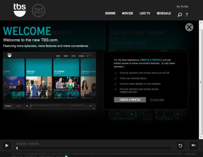Choose "I'll do this later" link
Image resolution: width=203 pixels, height=157 pixels.
click(x=157, y=100)
